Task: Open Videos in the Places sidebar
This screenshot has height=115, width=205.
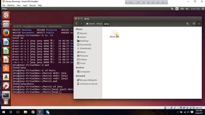Action: click(82, 60)
